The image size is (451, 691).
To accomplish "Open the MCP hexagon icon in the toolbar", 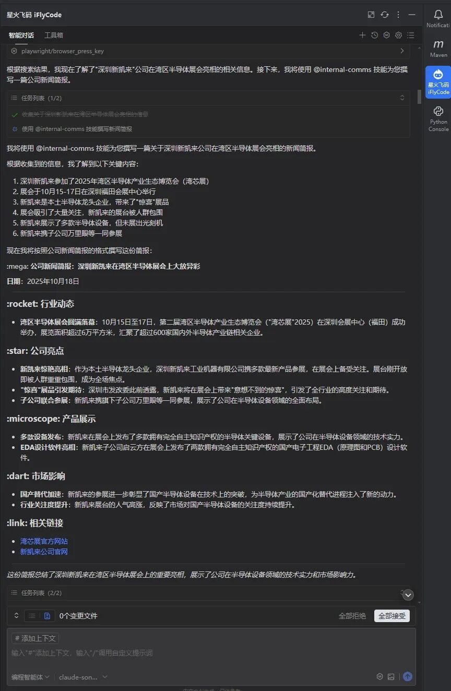I will coord(386,35).
